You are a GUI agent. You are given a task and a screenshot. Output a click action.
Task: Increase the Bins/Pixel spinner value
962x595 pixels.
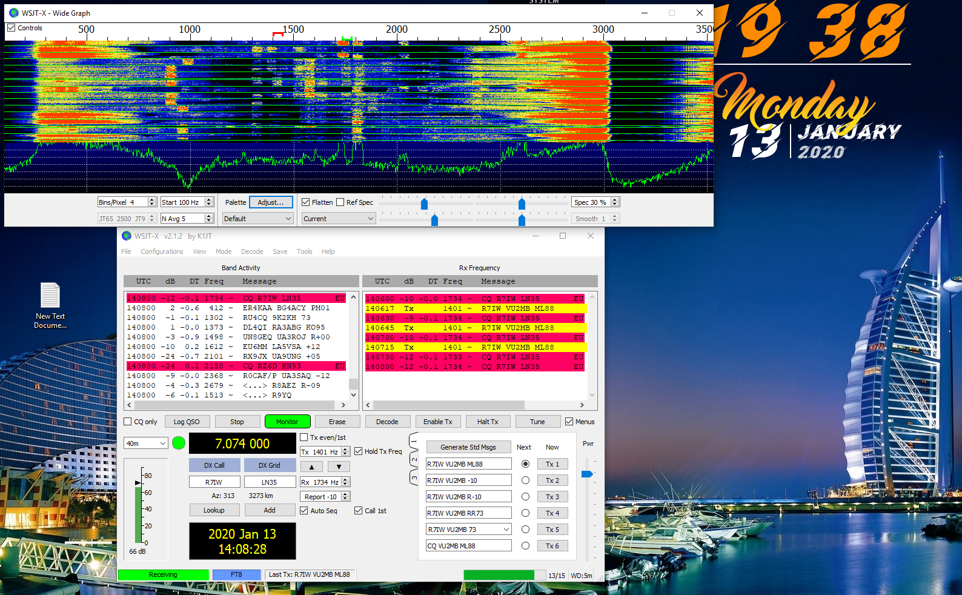152,199
